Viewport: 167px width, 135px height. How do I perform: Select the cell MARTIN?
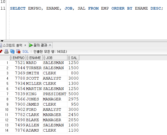click(x=34, y=89)
